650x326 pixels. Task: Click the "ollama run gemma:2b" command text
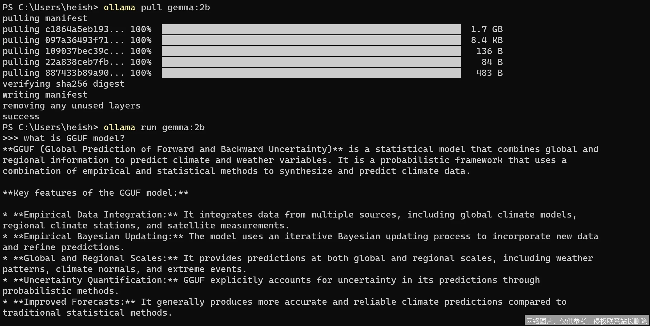[154, 127]
